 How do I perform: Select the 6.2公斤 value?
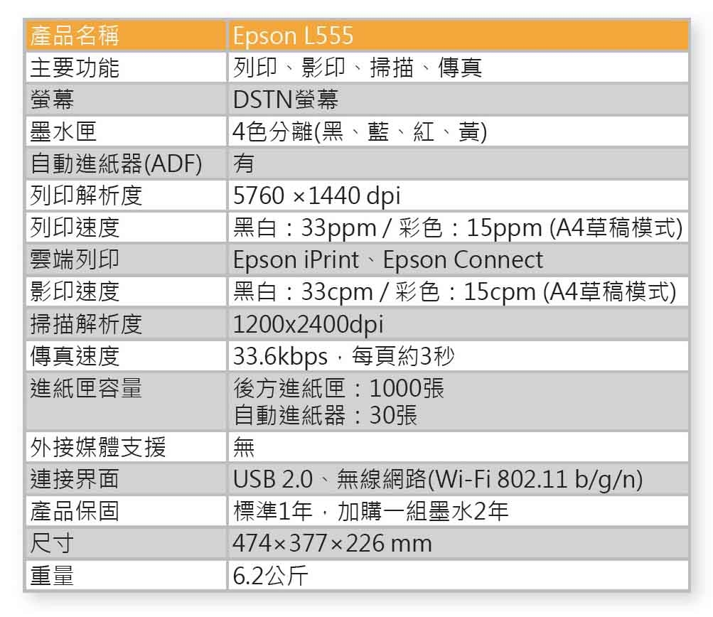click(x=271, y=576)
